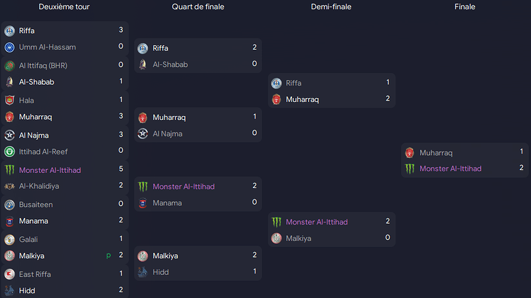Viewport: 531px width, 298px height.
Task: Select the Quart de finale header
Action: pos(198,7)
